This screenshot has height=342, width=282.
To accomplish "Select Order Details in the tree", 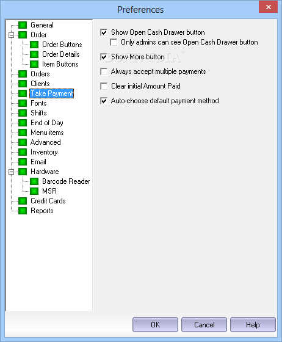I will click(x=61, y=54).
